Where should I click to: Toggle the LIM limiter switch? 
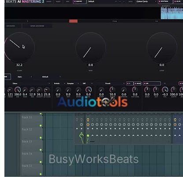152,84
